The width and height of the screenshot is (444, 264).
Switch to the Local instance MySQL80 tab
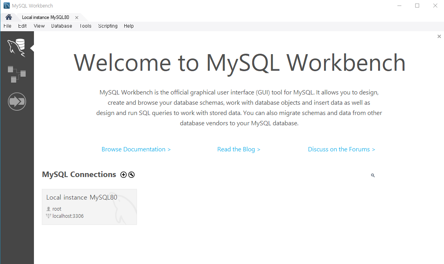(x=46, y=17)
